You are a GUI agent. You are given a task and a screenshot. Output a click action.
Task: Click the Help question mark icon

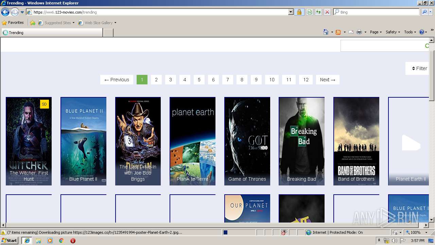422,32
